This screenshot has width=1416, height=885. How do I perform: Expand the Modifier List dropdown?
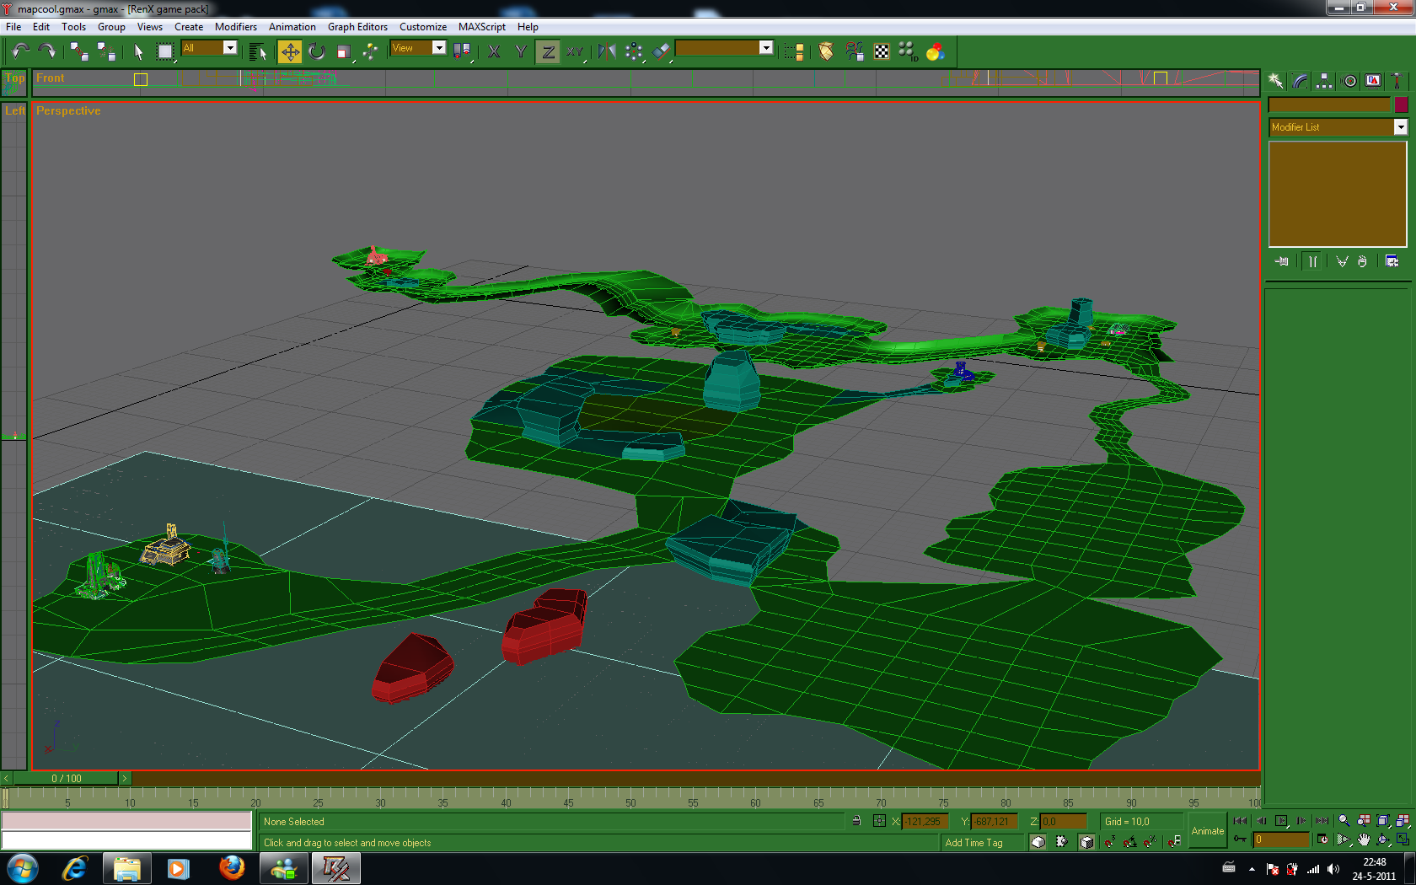click(x=1400, y=127)
